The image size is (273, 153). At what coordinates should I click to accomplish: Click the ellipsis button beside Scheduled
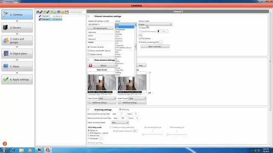point(101,139)
